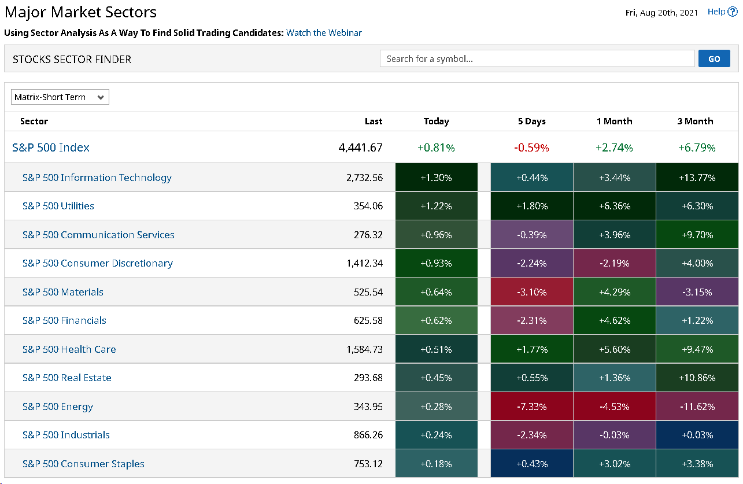This screenshot has width=743, height=484.
Task: Click Materials' -3.10% 5 Days cell
Action: click(x=532, y=292)
